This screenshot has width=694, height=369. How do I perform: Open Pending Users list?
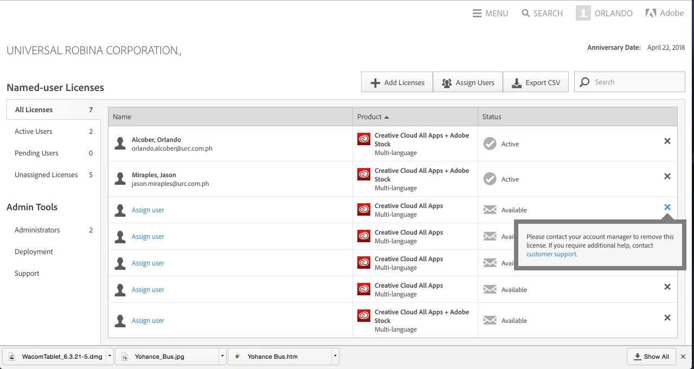(54, 153)
